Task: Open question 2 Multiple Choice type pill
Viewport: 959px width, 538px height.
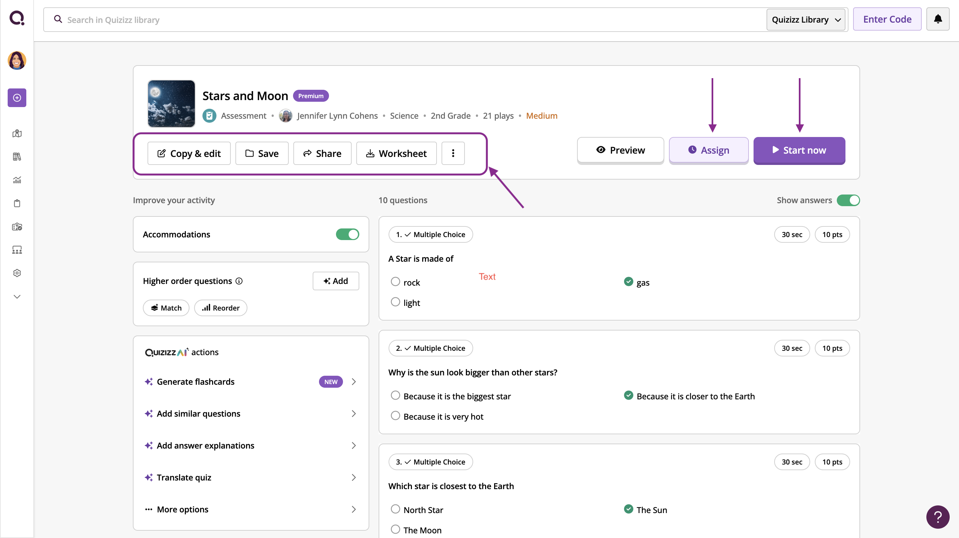Action: 431,348
